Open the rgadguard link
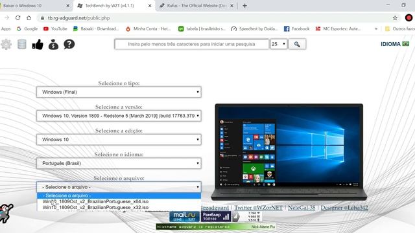 215,208
